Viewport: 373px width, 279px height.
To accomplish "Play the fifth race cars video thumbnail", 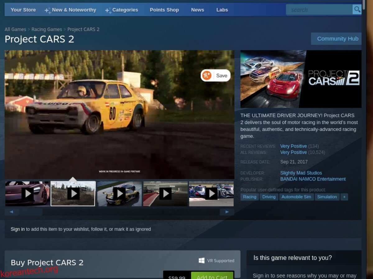I will click(211, 194).
